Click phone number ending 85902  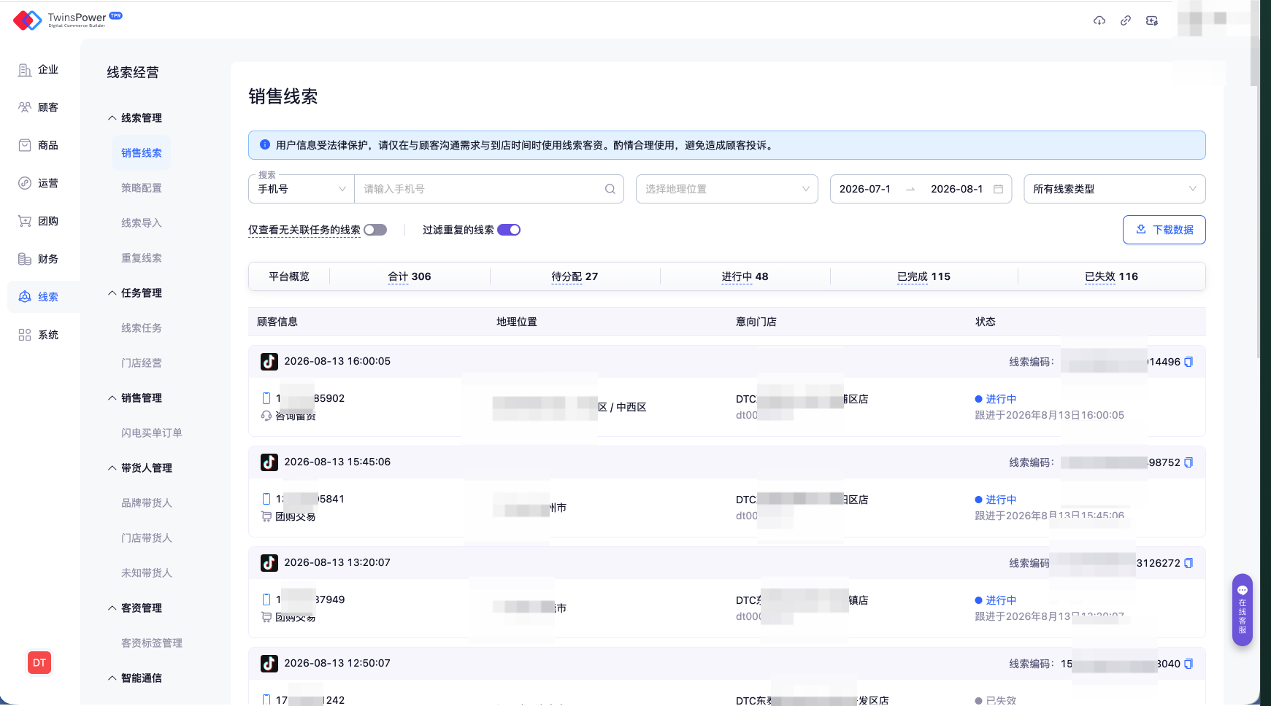pos(310,398)
